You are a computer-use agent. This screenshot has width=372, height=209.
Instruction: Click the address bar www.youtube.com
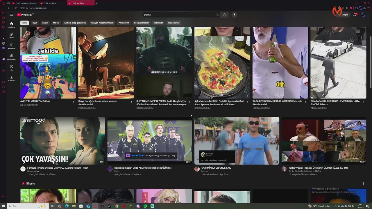38,8
